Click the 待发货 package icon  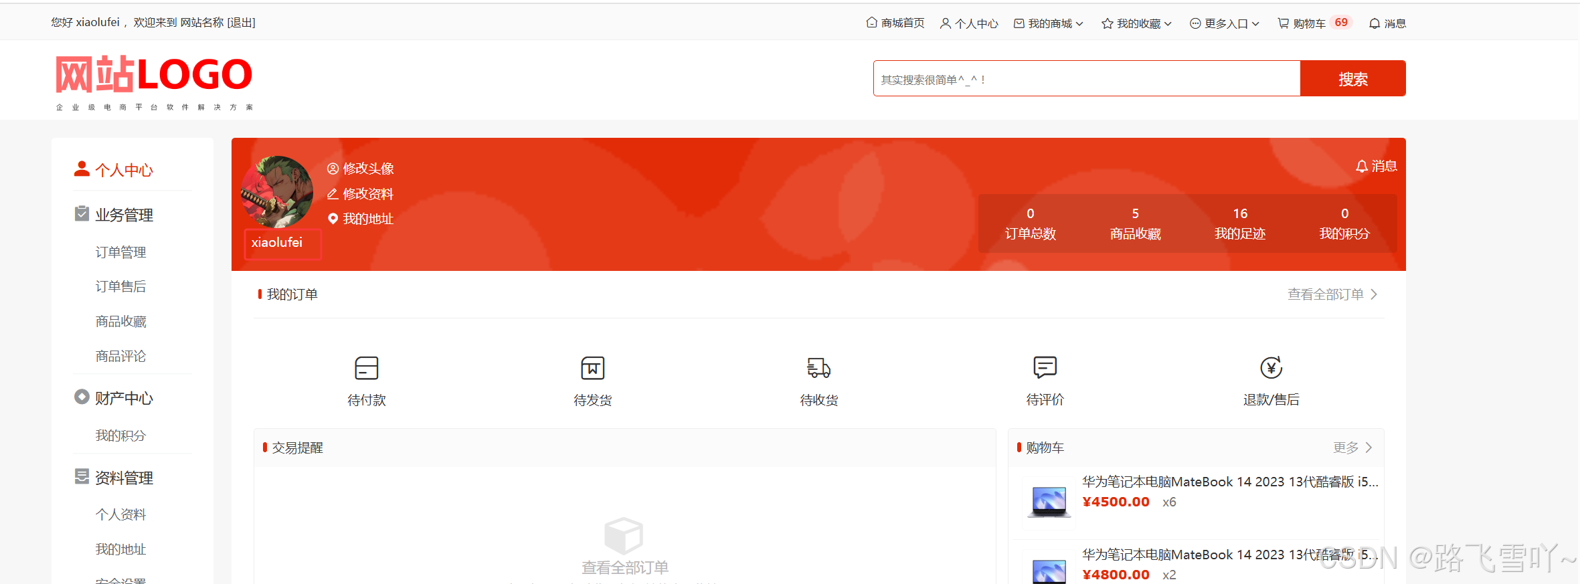(x=592, y=368)
